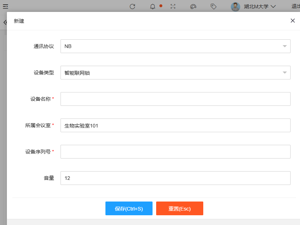Image resolution: width=300 pixels, height=225 pixels.
Task: Toggle the sidebar menu hamburger icon
Action: [5, 6]
